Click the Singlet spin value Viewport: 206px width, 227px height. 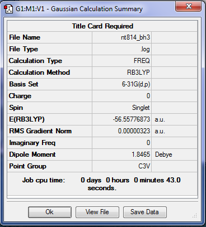point(141,108)
